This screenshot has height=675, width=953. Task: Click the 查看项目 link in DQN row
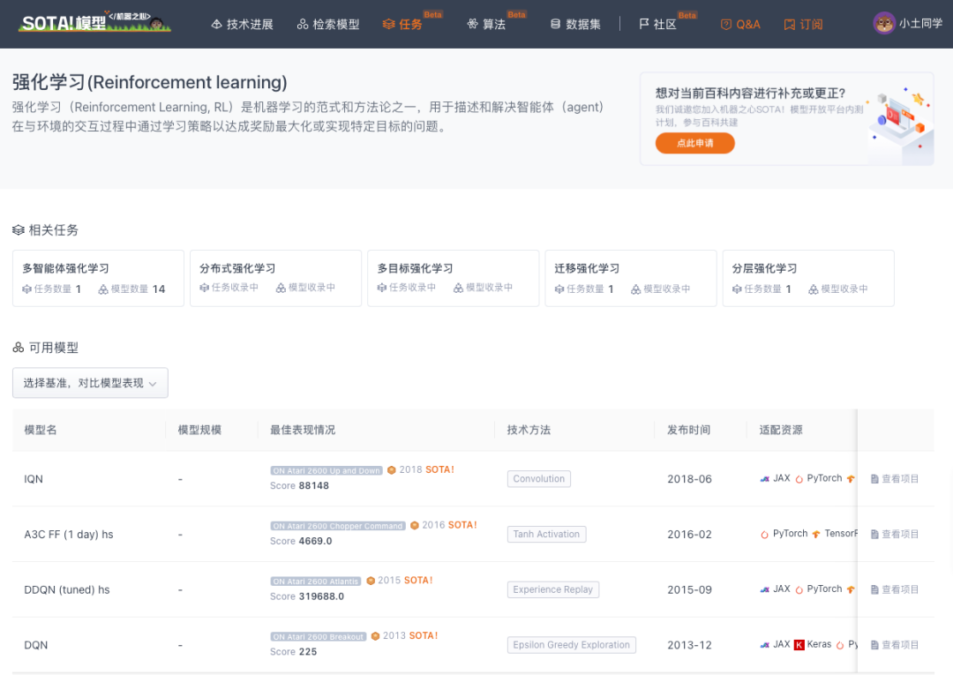coord(895,645)
